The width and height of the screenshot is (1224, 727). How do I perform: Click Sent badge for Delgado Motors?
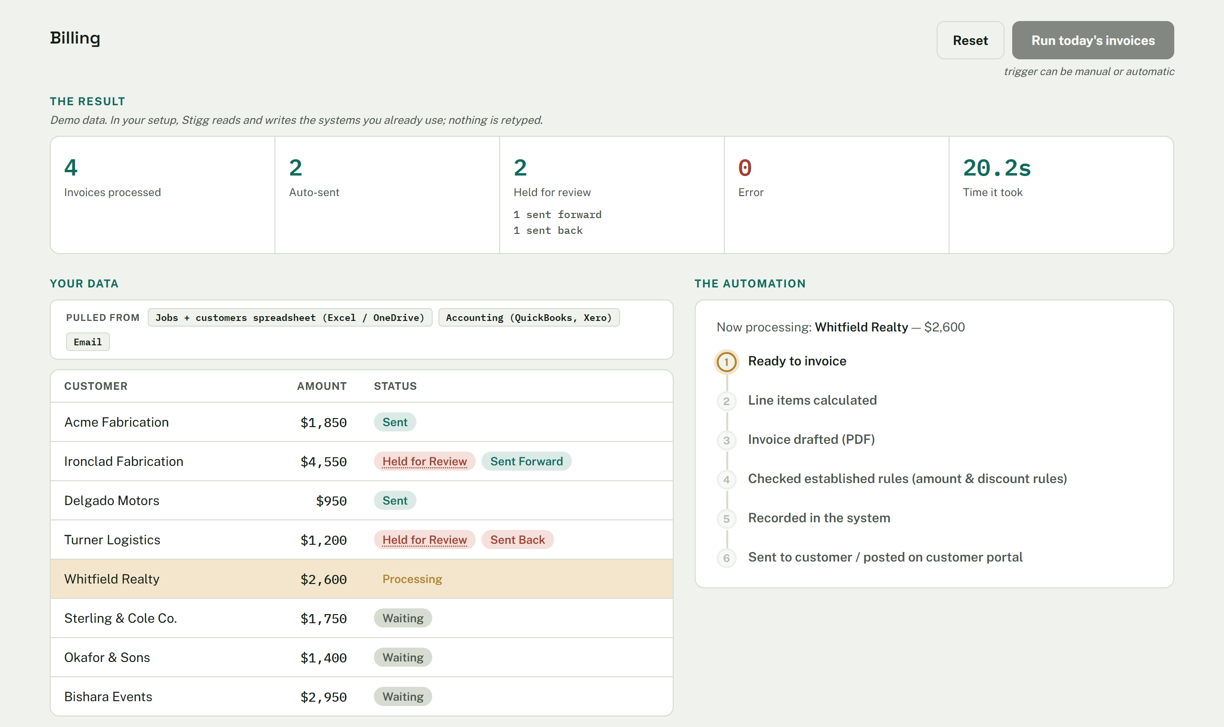pyautogui.click(x=394, y=501)
